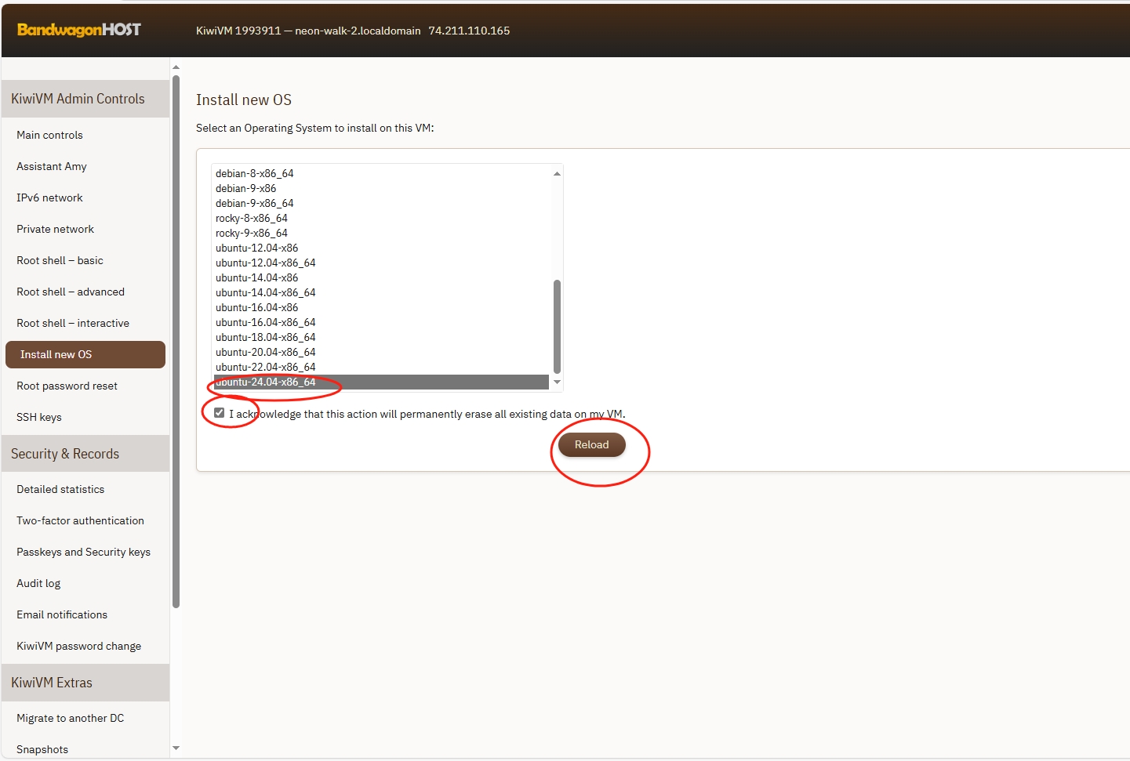Open Migrate to another DC
The width and height of the screenshot is (1130, 761).
point(70,718)
